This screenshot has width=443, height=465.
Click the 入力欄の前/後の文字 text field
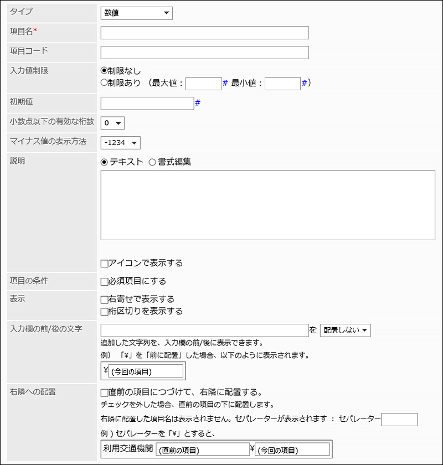pos(204,330)
